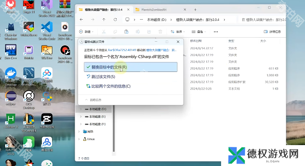Choose 替换目标中的文件(R)
The height and width of the screenshot is (166, 305).
tap(130, 67)
